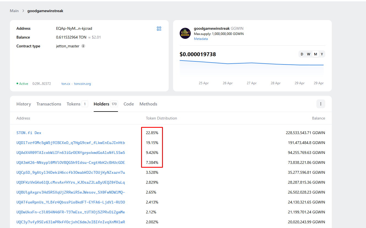Switch to the Methods tab

point(148,104)
